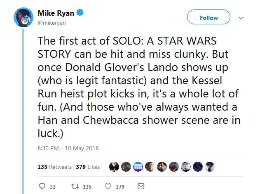Click the second liker avatar in the row
Screen dimensions: 260x194
[127, 166]
